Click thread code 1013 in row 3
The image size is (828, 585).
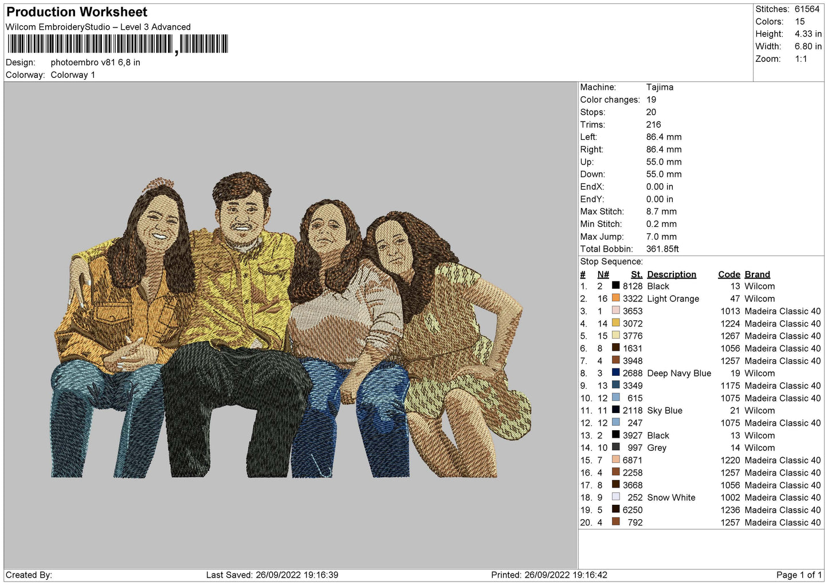click(730, 311)
